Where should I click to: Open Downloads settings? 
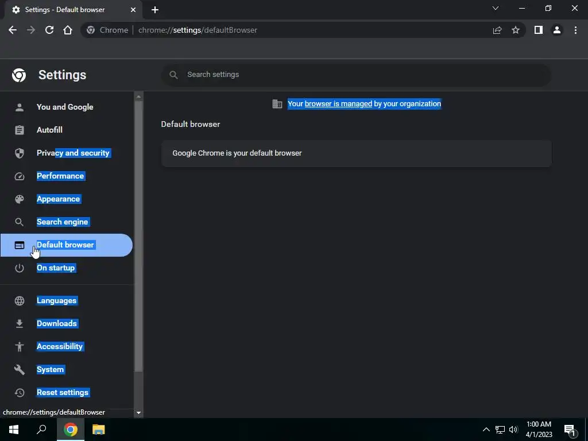(x=57, y=323)
